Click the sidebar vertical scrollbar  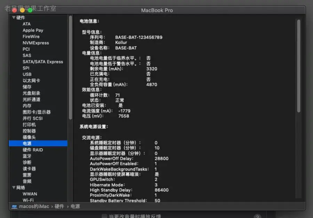point(71,68)
